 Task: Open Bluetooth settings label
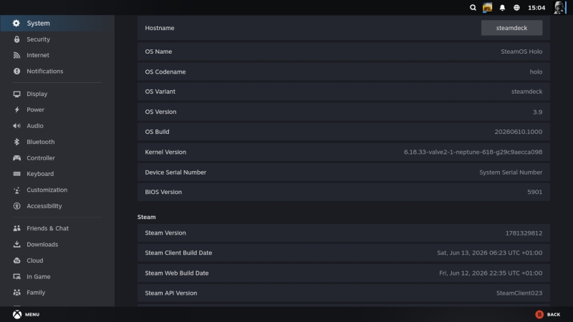tap(41, 142)
